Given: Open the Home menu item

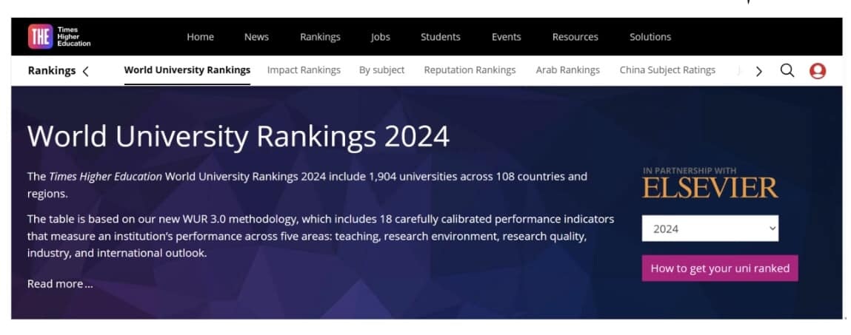Looking at the screenshot, I should click(x=200, y=37).
